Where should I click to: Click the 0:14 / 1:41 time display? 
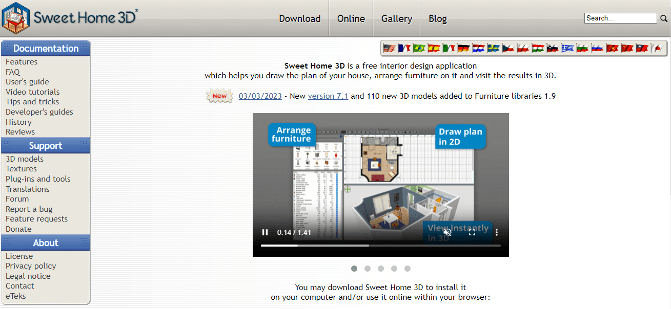294,232
